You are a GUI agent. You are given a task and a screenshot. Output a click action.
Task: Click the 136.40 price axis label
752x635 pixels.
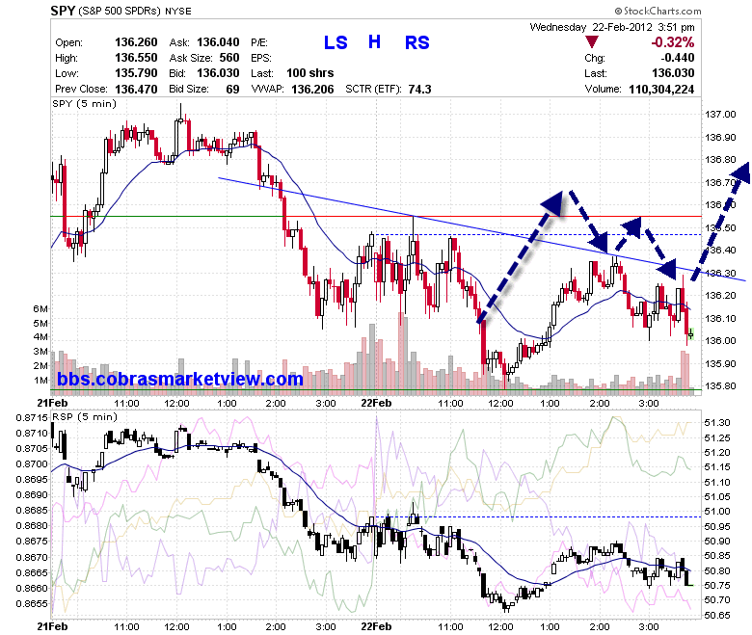(x=720, y=251)
